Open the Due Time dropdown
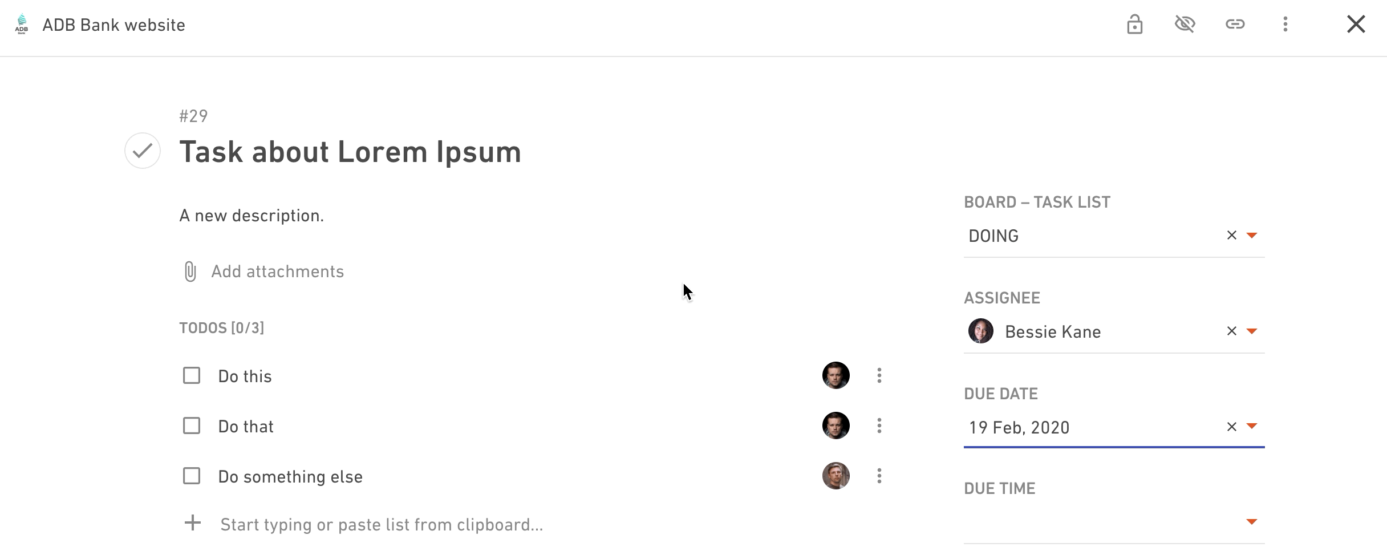The height and width of the screenshot is (559, 1387). coord(1114,522)
